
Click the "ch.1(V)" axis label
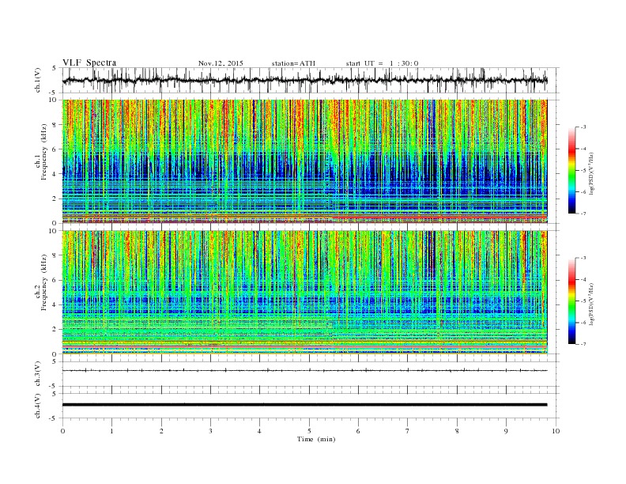38,80
